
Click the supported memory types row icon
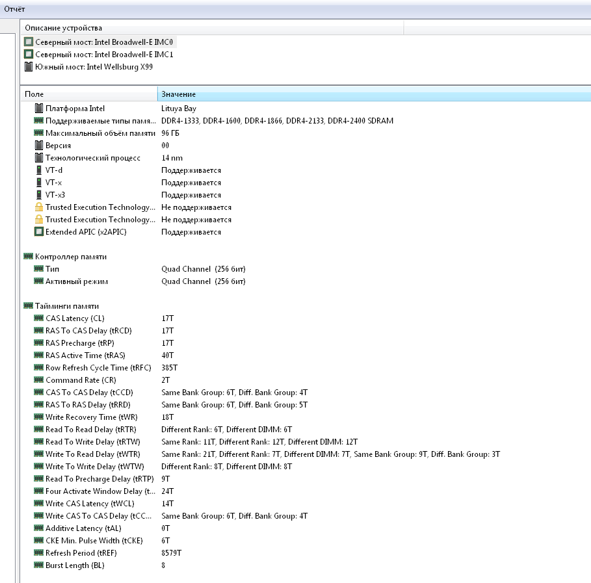(x=39, y=121)
